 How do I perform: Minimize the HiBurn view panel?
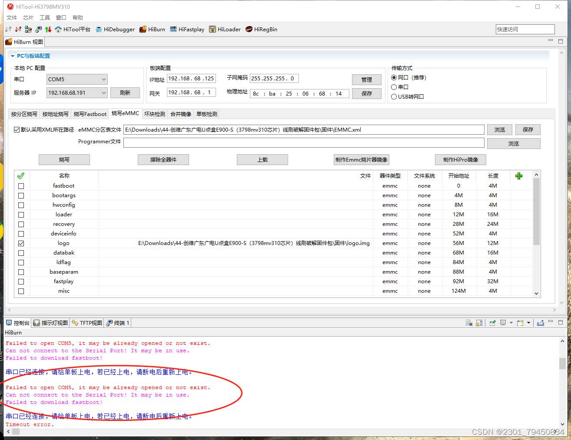pyautogui.click(x=551, y=40)
